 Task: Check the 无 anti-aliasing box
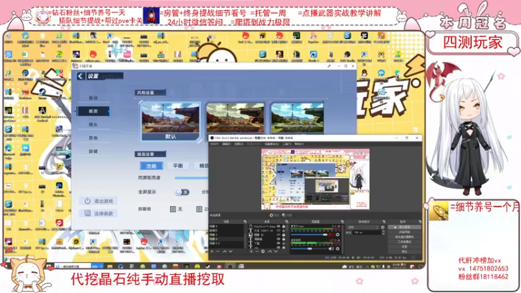(x=173, y=209)
